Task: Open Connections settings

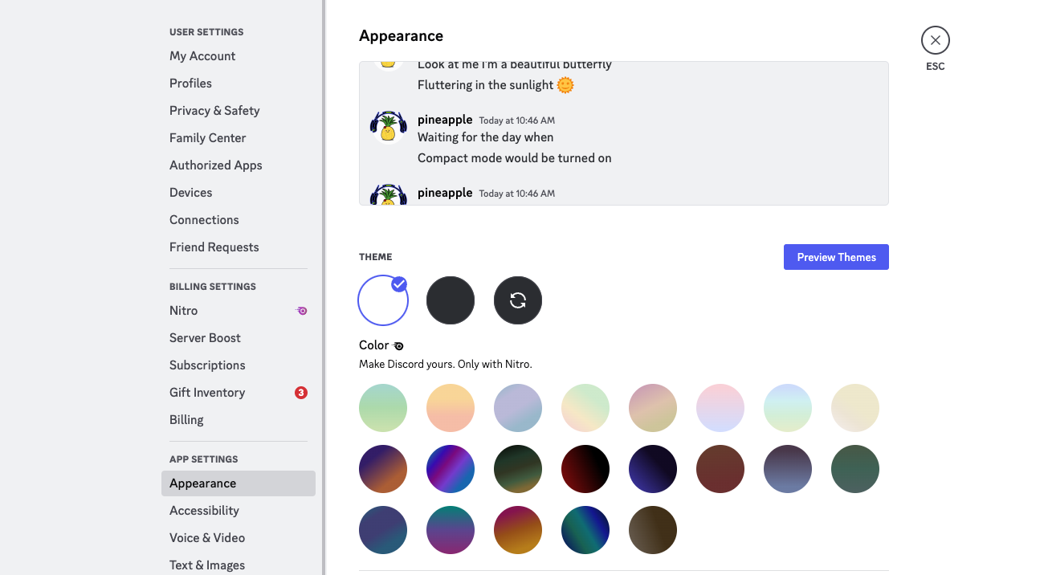Action: (239, 220)
